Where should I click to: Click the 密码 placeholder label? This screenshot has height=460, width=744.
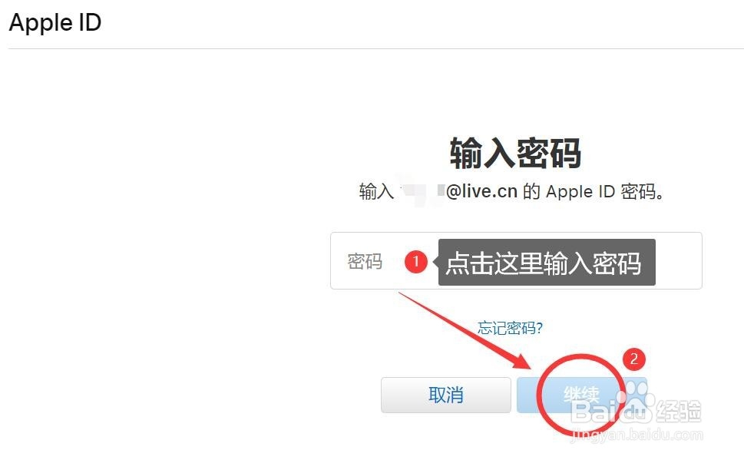coord(365,262)
